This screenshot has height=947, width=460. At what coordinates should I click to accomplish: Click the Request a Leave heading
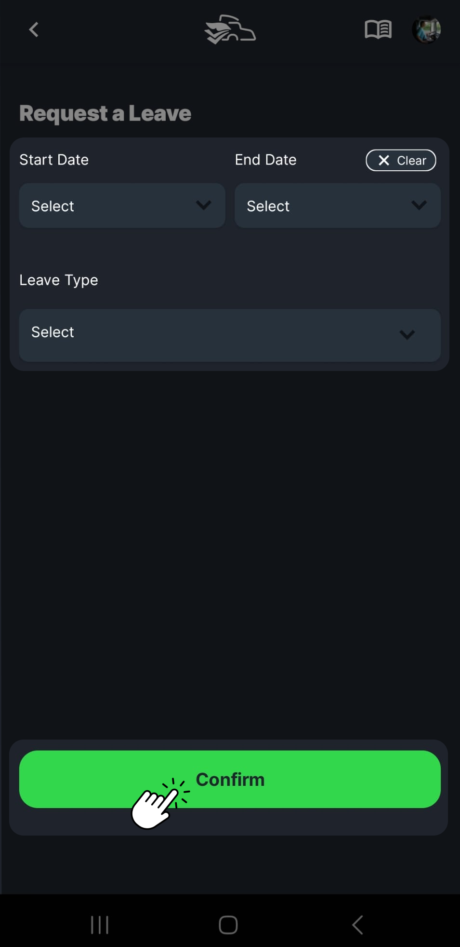click(x=105, y=113)
